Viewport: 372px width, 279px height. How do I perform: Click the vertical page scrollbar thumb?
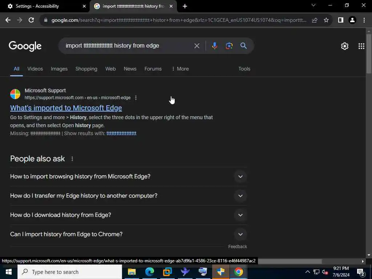(369, 54)
